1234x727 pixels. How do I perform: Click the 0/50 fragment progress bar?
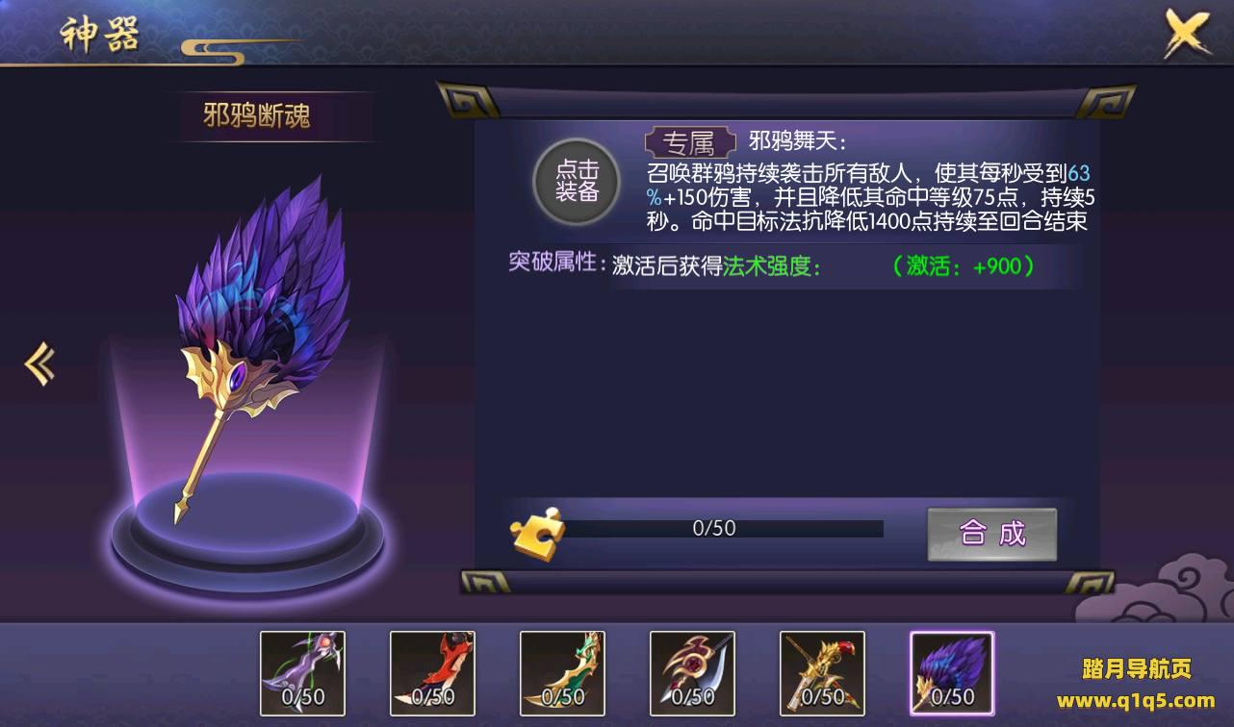coord(715,528)
